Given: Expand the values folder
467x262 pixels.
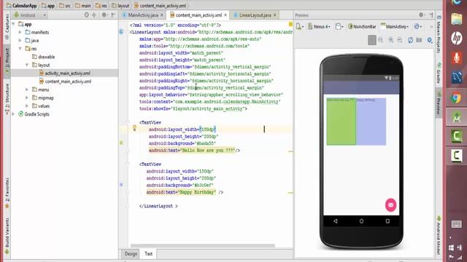Looking at the screenshot, I should [27, 106].
